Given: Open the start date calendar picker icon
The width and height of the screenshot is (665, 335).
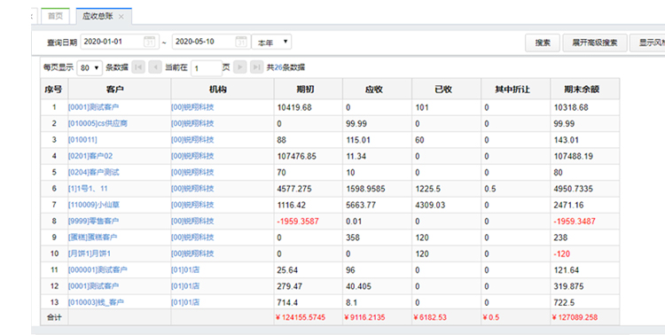Looking at the screenshot, I should 149,42.
